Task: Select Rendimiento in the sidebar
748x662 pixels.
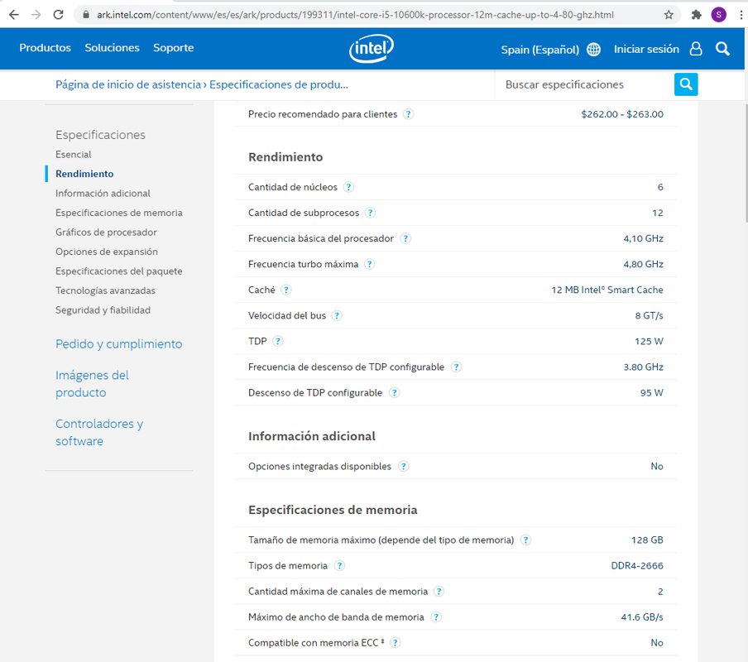Action: (84, 174)
